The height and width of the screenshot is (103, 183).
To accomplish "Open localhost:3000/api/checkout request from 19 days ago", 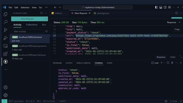I will [30, 57].
